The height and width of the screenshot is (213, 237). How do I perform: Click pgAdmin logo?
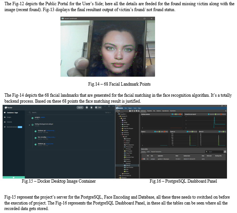tap(119, 108)
